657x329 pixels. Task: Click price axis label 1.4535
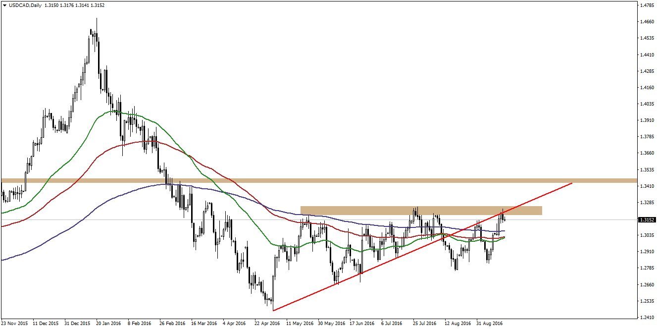(648, 38)
